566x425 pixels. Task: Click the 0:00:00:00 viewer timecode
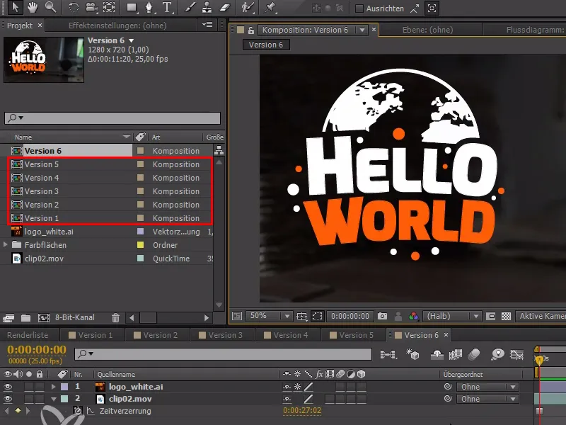(350, 316)
